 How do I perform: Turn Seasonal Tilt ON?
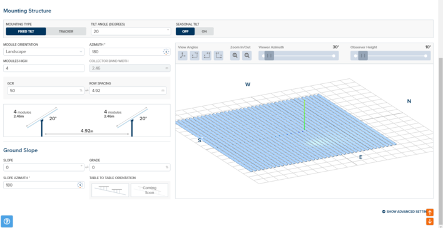(204, 31)
